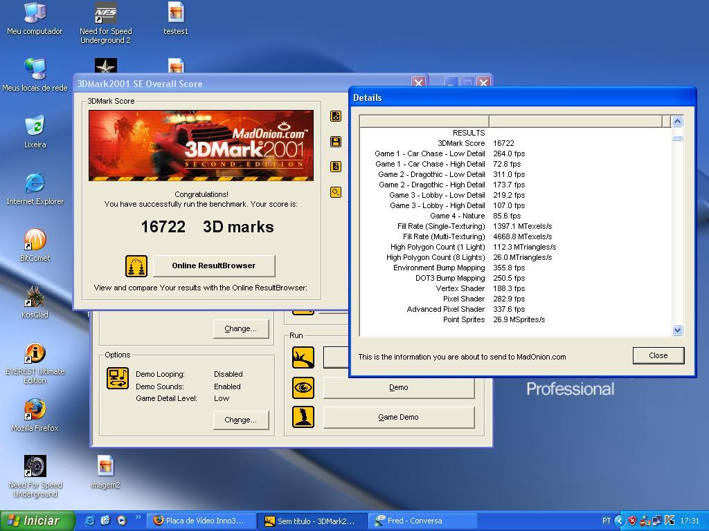The width and height of the screenshot is (709, 531).
Task: Click the middle quick launch icon
Action: pos(105,521)
